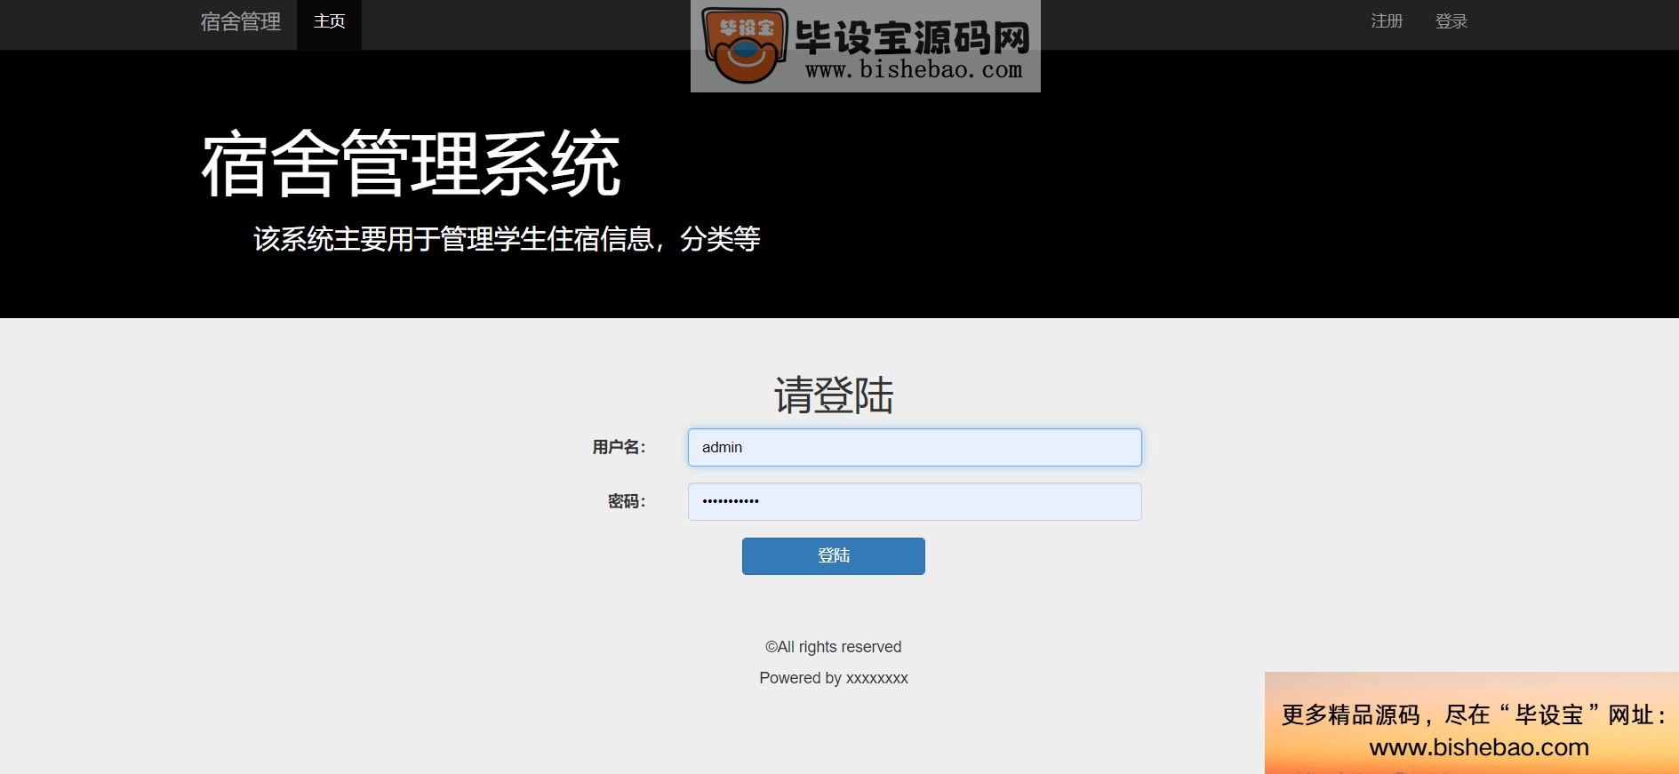The width and height of the screenshot is (1679, 774).
Task: Click the 毕设宝源码网 banner text
Action: pyautogui.click(x=913, y=38)
